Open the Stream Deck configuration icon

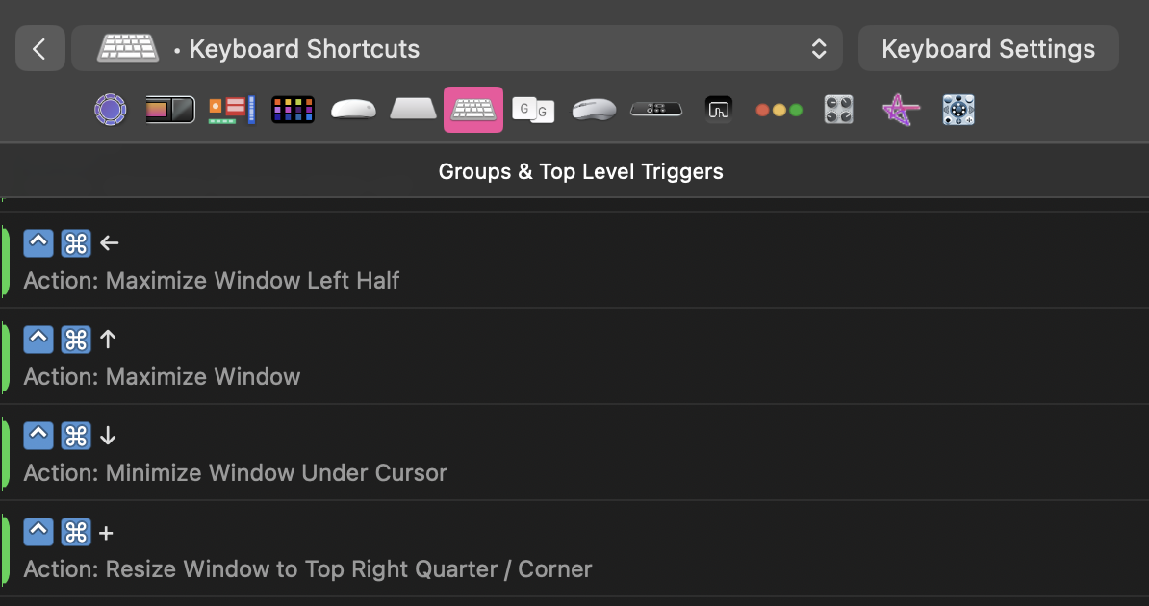click(293, 110)
